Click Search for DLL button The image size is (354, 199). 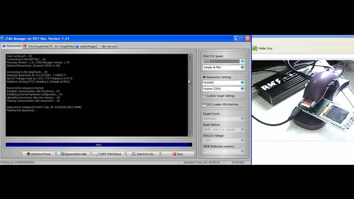(143, 154)
